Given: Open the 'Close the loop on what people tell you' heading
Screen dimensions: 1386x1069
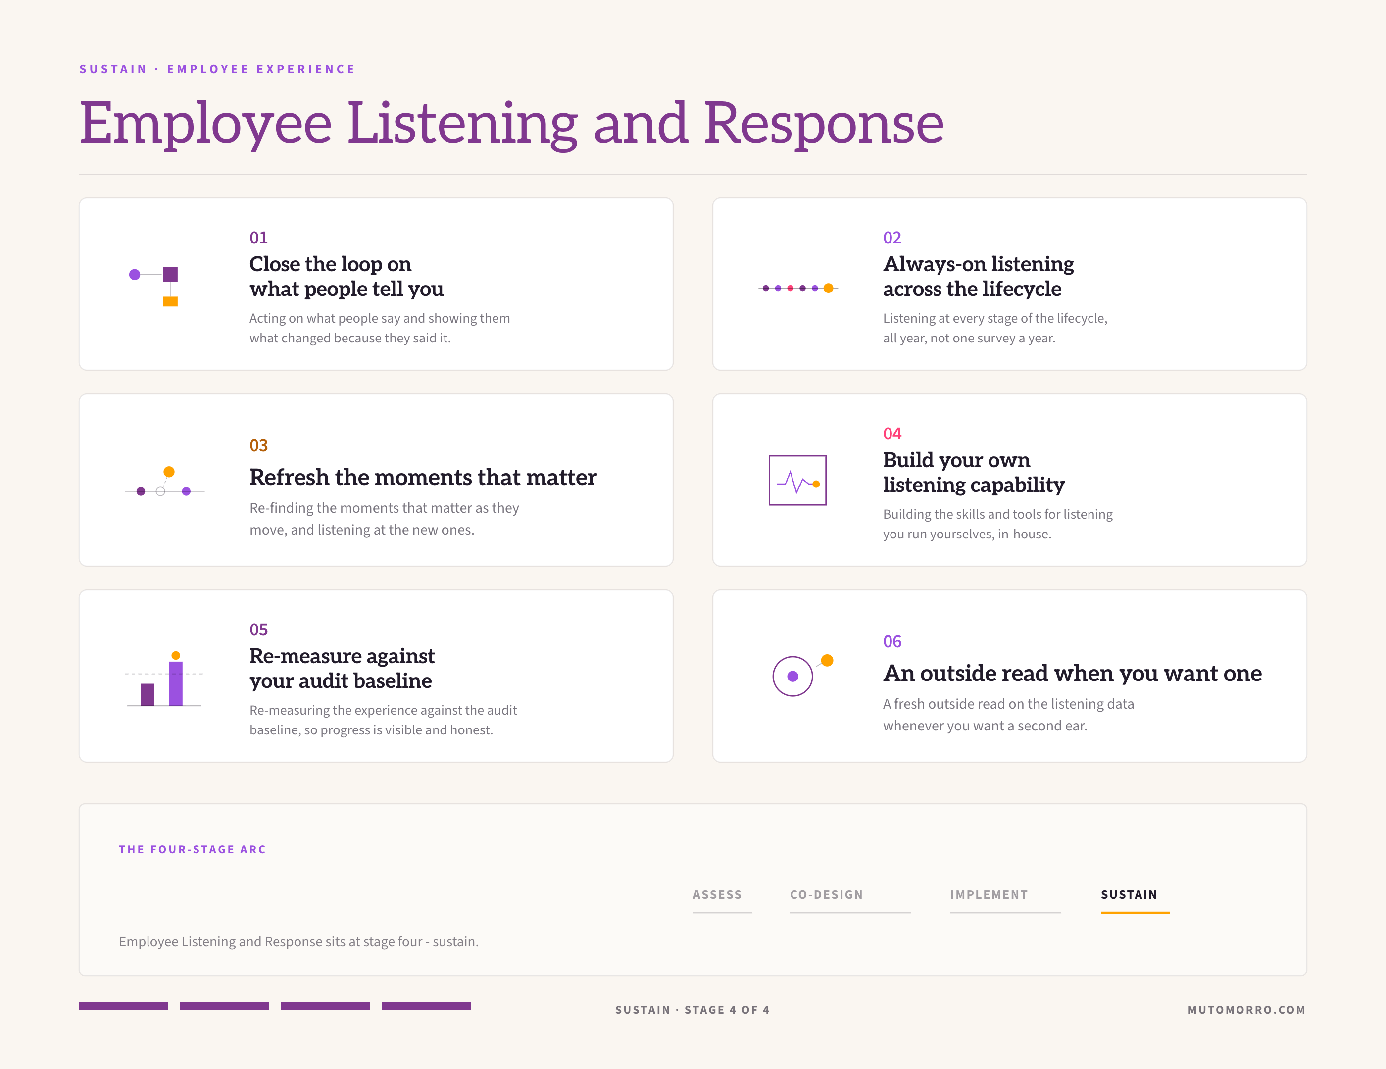Looking at the screenshot, I should point(346,276).
